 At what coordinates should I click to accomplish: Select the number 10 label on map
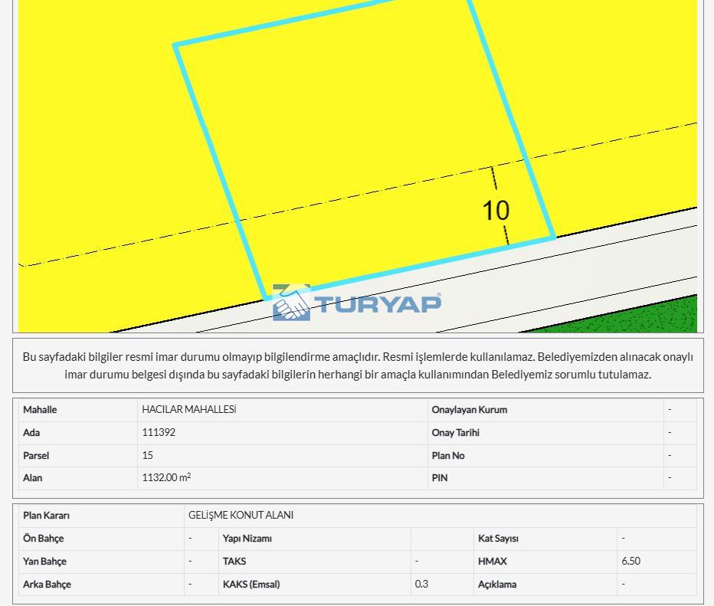(496, 211)
